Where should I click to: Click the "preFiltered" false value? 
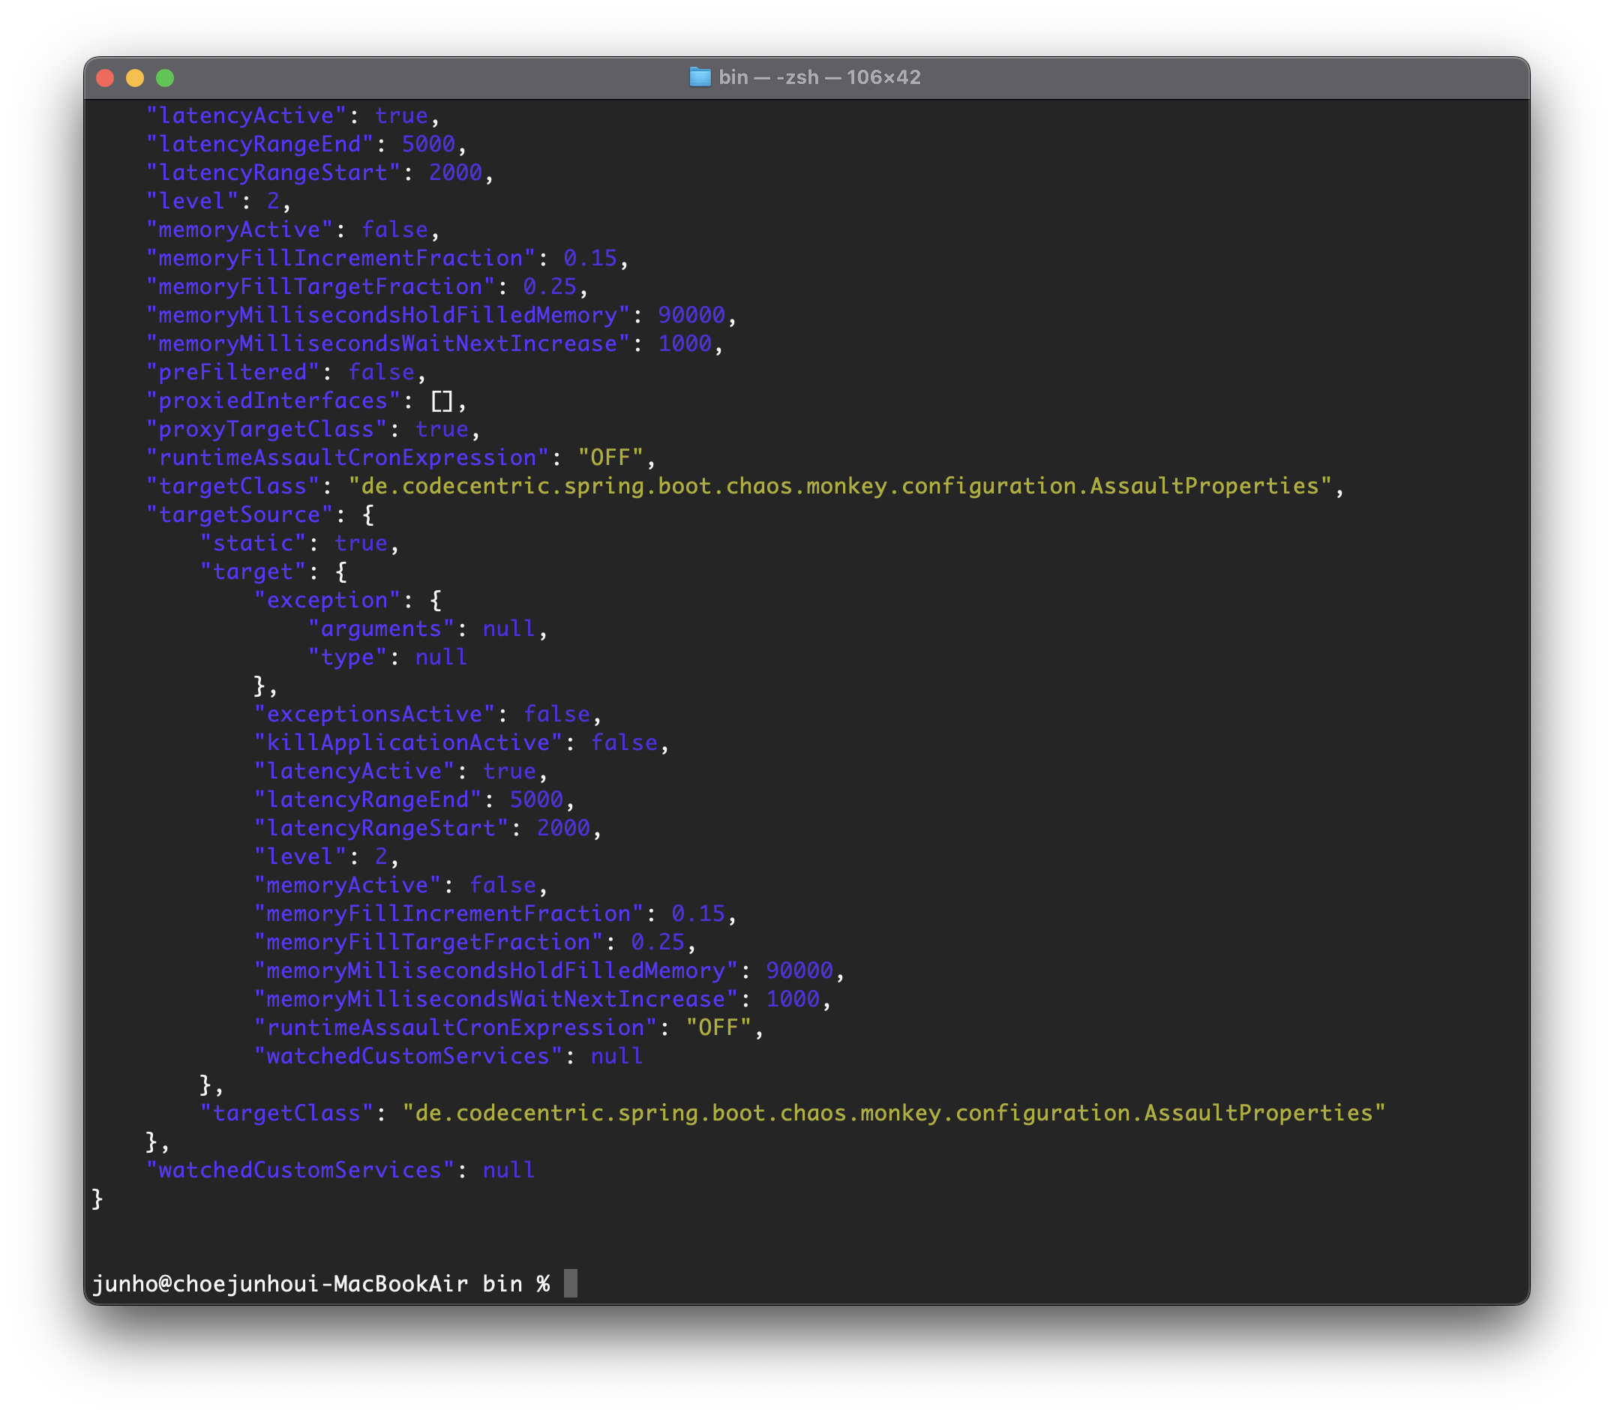(x=382, y=373)
